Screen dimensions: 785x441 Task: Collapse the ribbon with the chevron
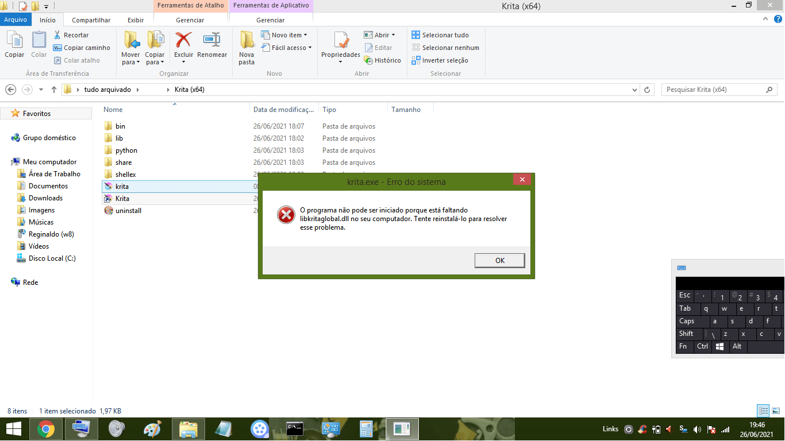click(765, 18)
